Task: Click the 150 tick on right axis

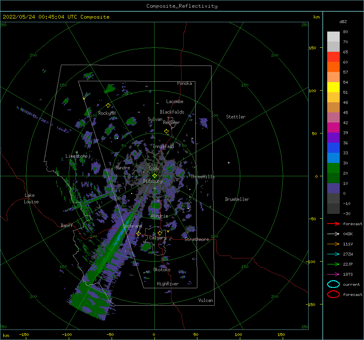Action: (x=312, y=48)
